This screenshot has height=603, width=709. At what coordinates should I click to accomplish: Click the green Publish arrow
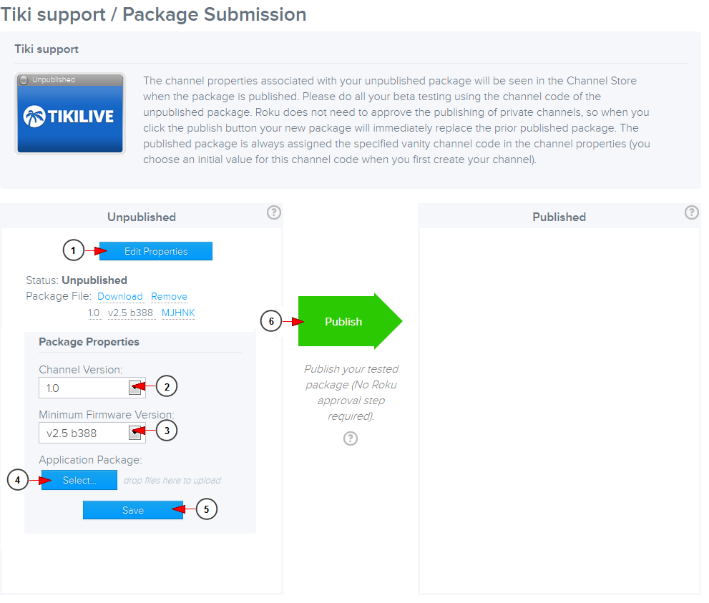[343, 322]
